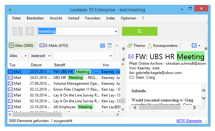
Task: Click the Lookeen app icon in title bar
Action: pyautogui.click(x=11, y=10)
